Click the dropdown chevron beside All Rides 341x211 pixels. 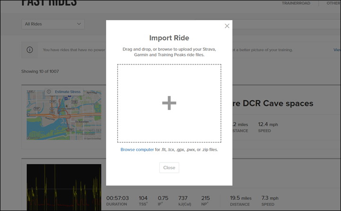(79, 24)
